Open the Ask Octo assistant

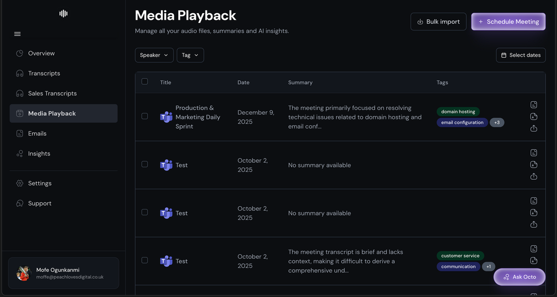tap(519, 277)
